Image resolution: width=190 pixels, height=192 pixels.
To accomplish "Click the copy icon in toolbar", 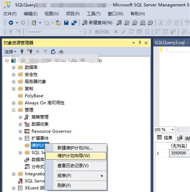I will pos(169,23).
